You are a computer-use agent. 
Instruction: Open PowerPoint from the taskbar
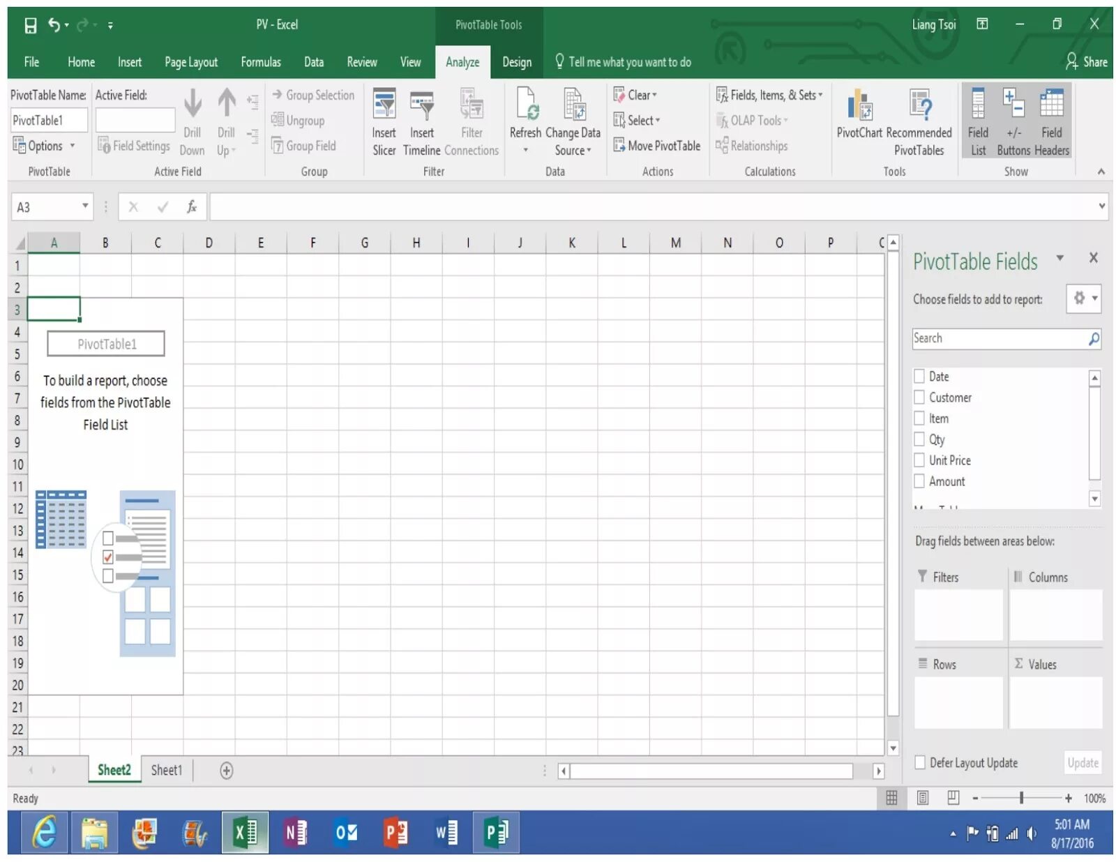tap(395, 832)
